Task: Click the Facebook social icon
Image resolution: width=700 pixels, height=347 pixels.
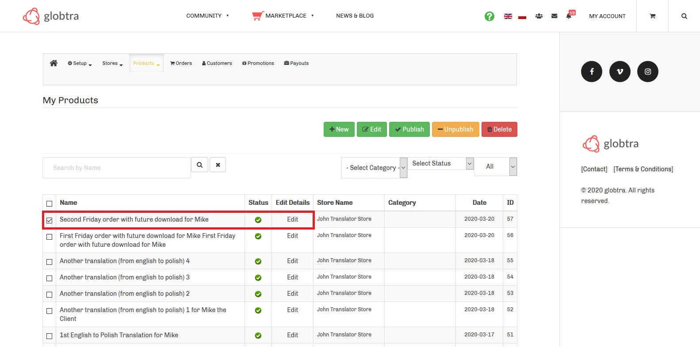Action: coord(591,72)
